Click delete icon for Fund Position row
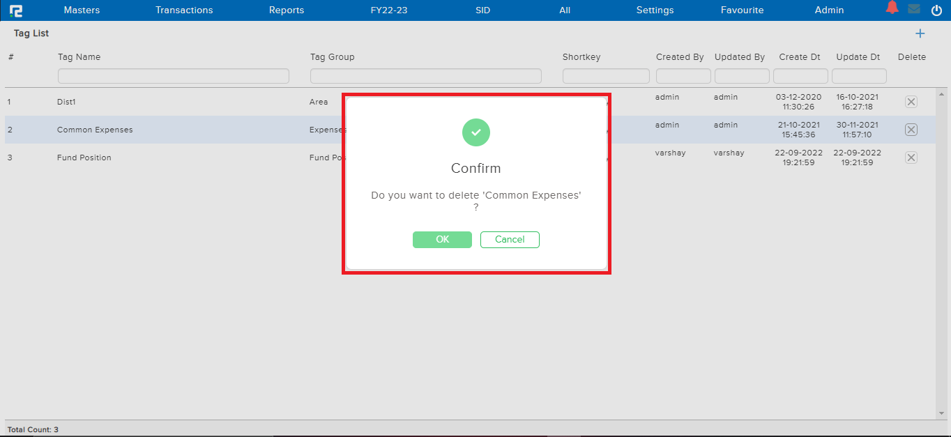951x437 pixels. click(911, 158)
